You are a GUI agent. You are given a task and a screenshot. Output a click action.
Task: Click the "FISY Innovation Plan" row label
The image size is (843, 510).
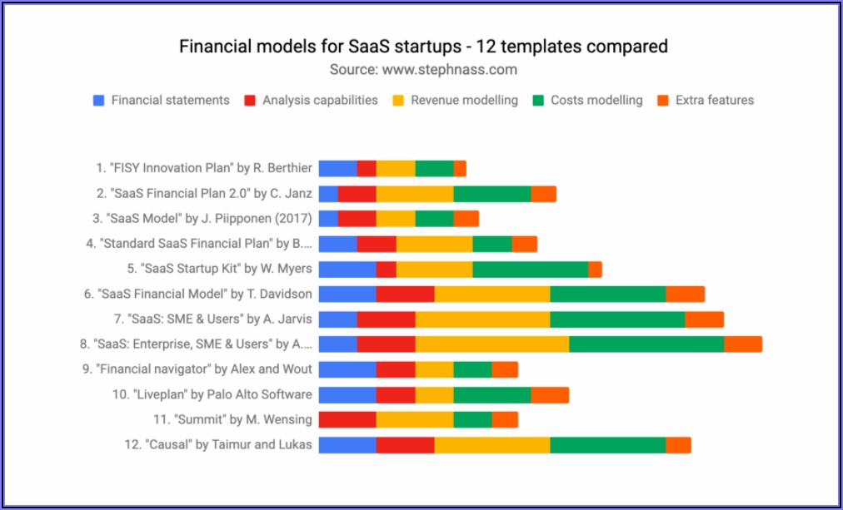[204, 168]
